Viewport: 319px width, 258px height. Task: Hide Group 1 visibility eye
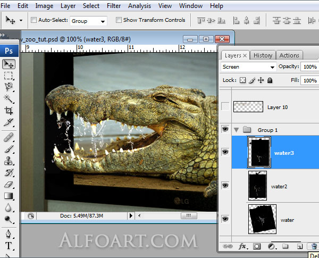(x=225, y=129)
